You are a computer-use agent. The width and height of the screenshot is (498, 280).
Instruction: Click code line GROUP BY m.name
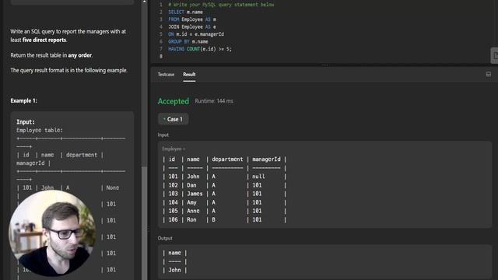(188, 41)
